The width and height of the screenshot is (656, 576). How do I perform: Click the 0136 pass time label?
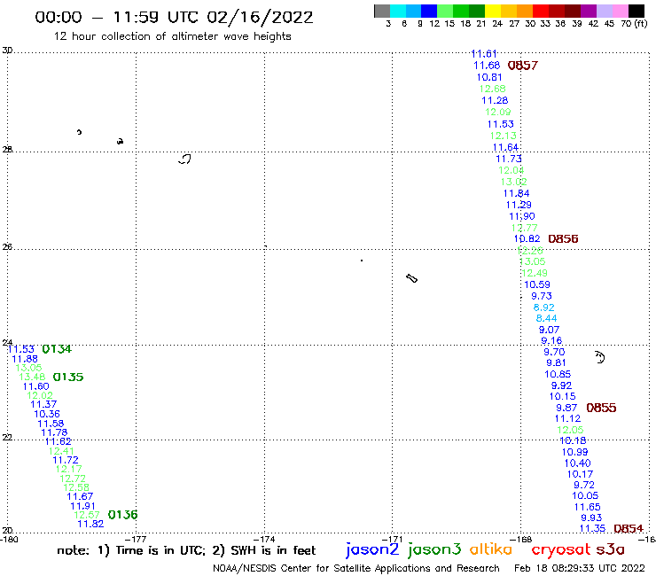pyautogui.click(x=122, y=515)
